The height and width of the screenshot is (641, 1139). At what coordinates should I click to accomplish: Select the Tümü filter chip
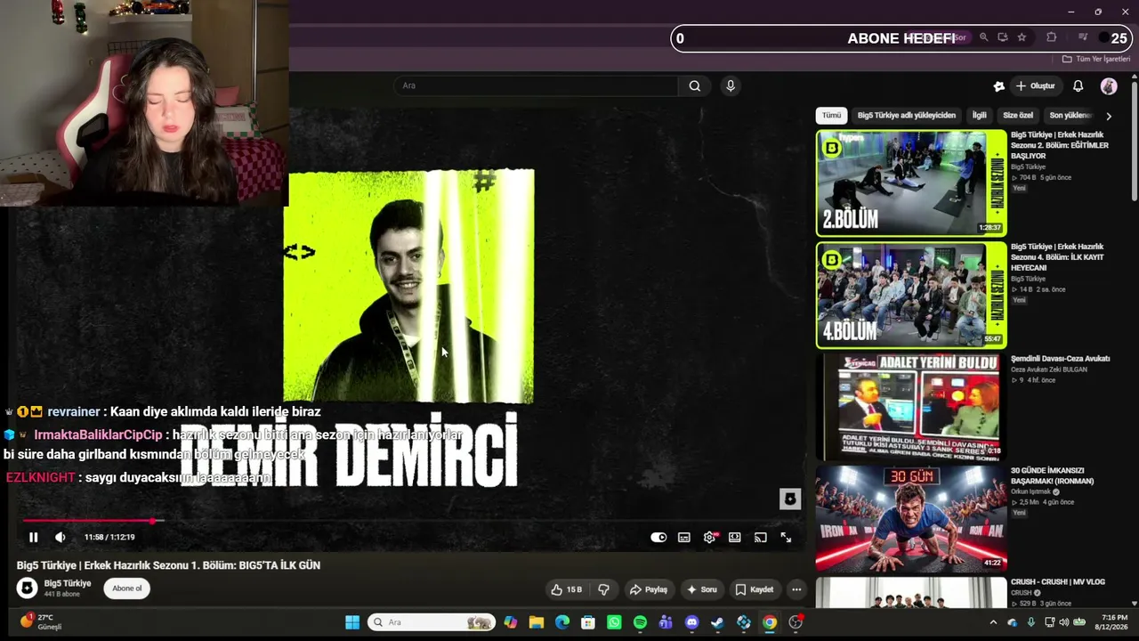[x=831, y=116]
